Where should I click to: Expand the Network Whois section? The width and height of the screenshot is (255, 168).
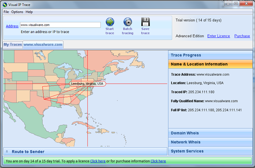(186, 142)
